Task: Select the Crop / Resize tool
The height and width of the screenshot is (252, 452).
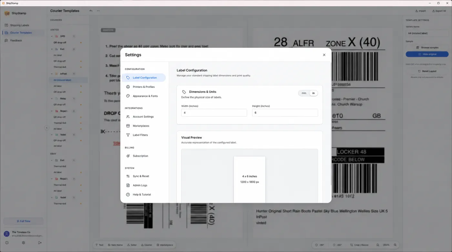Action: click(x=359, y=245)
